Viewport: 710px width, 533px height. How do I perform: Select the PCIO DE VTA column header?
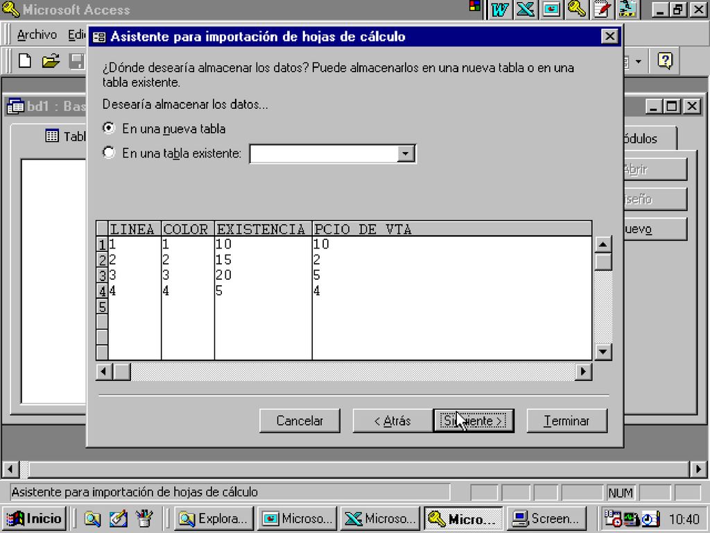tap(451, 229)
